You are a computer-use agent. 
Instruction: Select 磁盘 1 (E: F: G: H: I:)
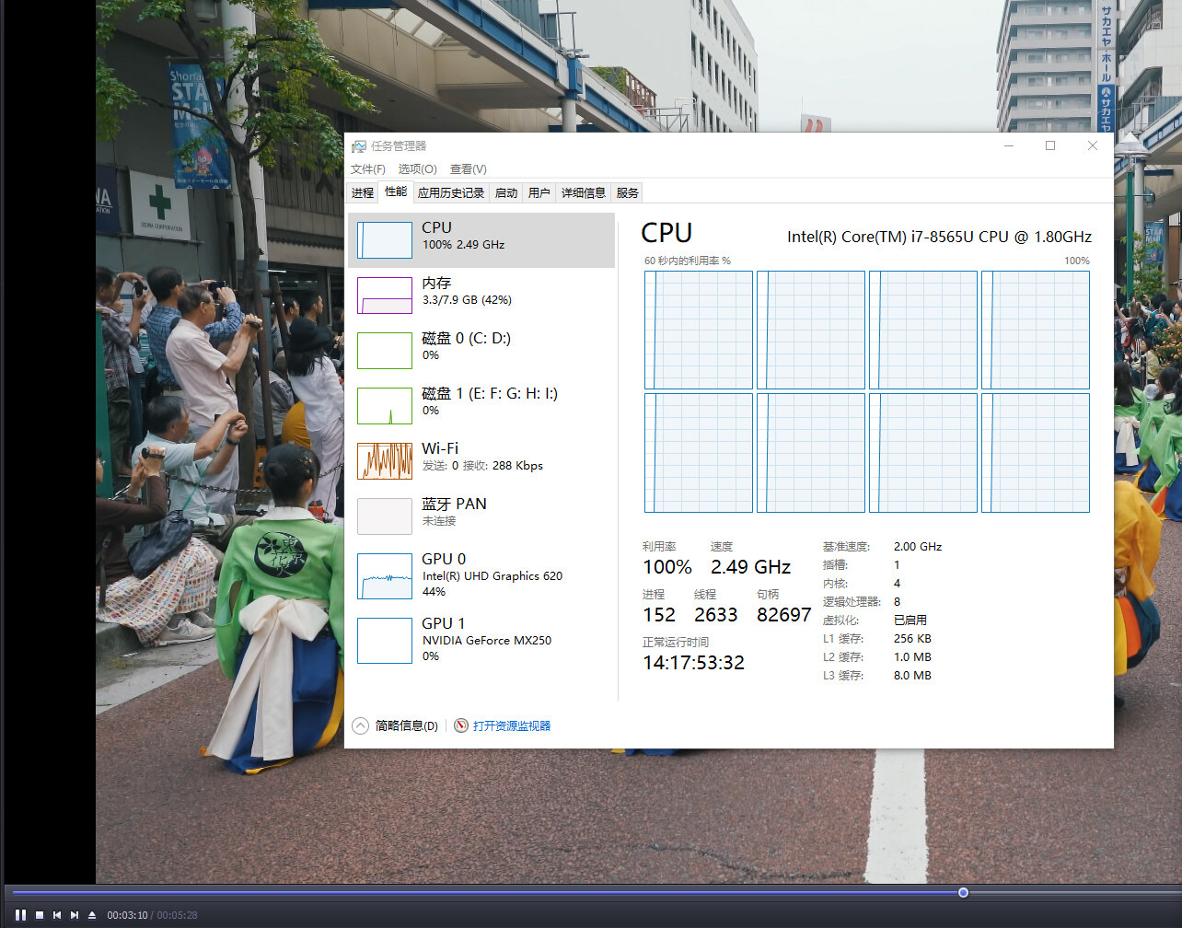(x=481, y=406)
